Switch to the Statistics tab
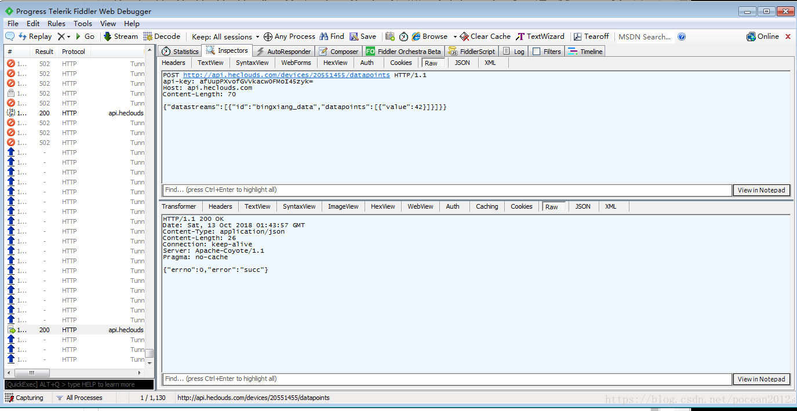The height and width of the screenshot is (411, 797). (x=180, y=52)
